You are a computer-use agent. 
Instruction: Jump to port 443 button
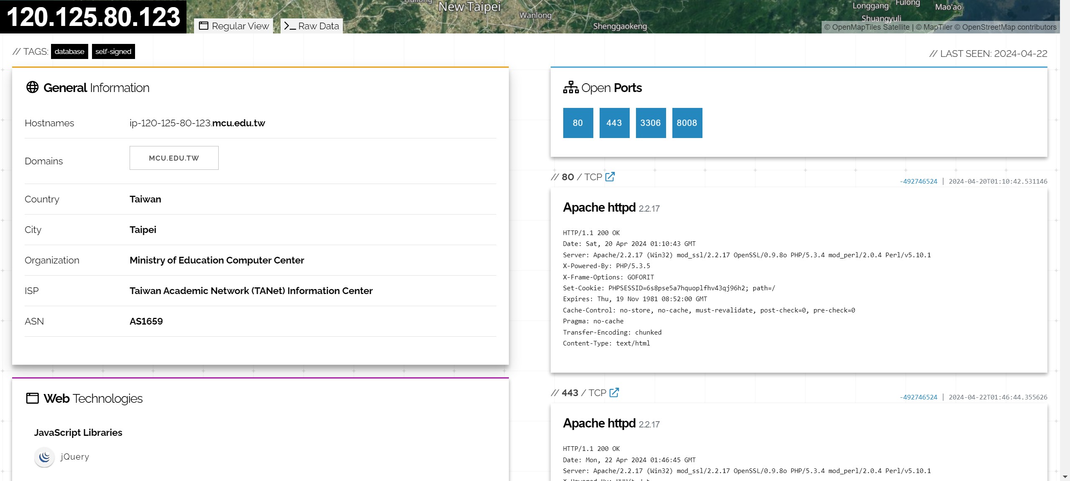[614, 123]
